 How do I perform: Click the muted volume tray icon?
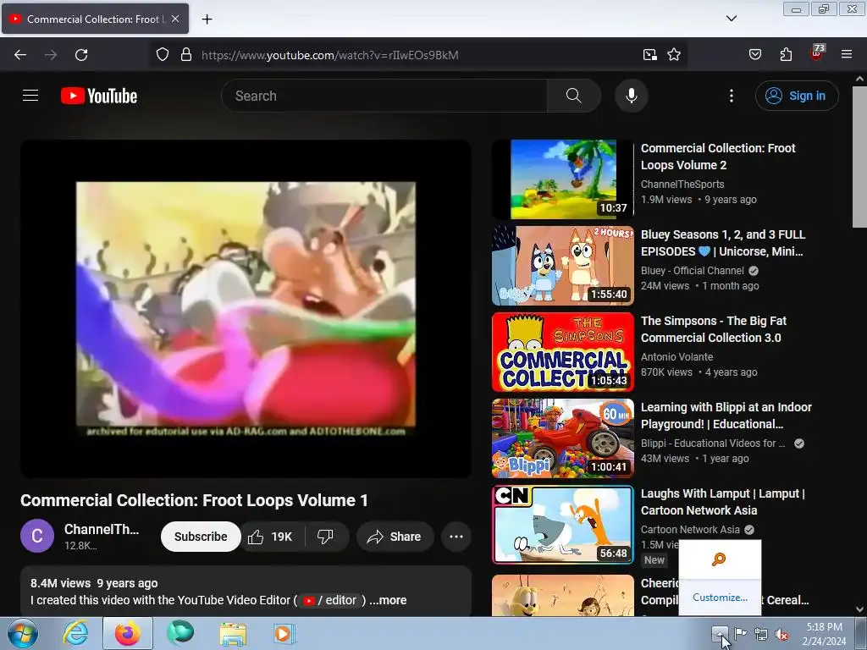[x=781, y=634]
